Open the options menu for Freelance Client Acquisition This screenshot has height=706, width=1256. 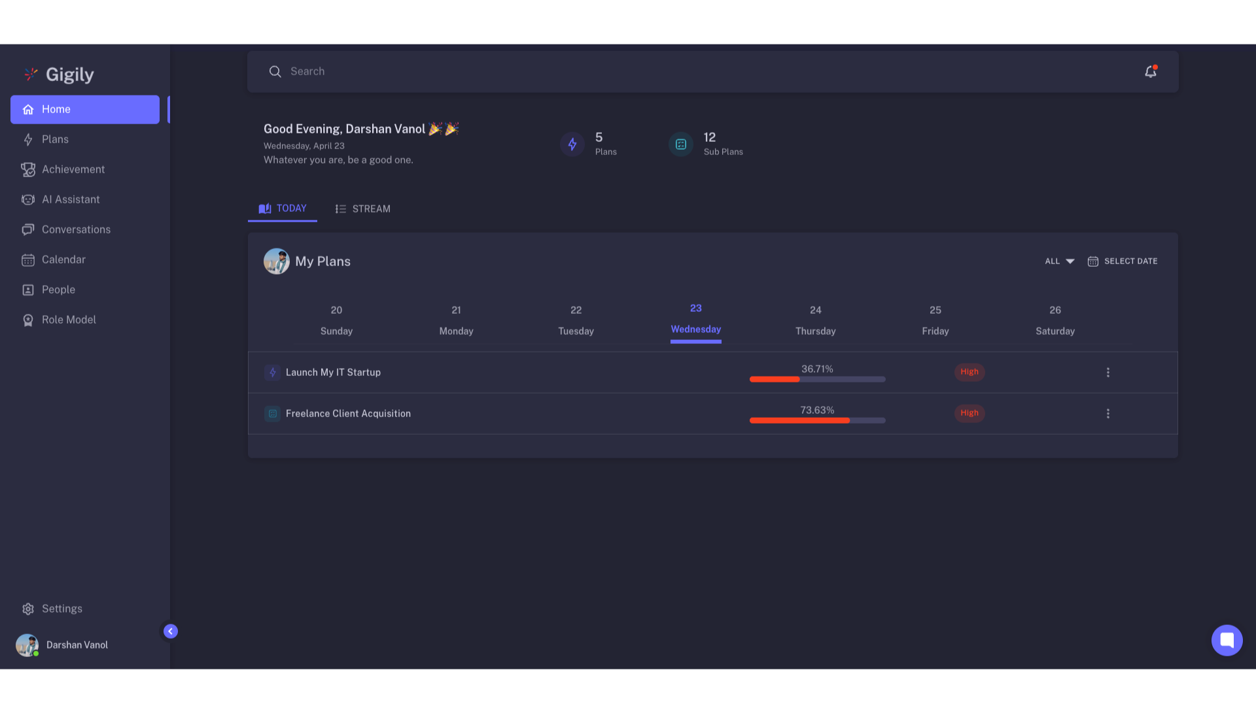click(x=1108, y=413)
